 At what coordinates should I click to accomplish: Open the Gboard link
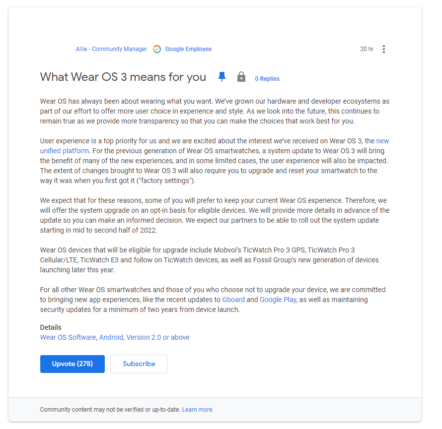233,300
